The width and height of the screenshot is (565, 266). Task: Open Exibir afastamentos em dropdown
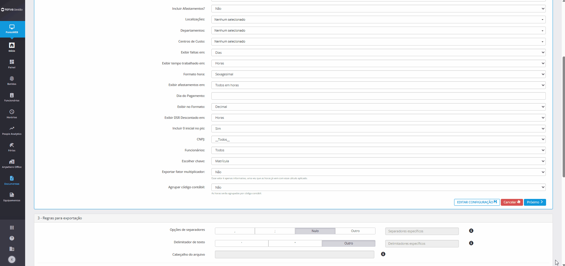click(x=378, y=85)
